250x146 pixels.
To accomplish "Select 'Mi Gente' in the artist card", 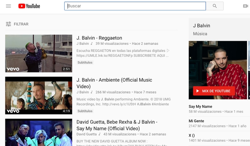I will (196, 121).
